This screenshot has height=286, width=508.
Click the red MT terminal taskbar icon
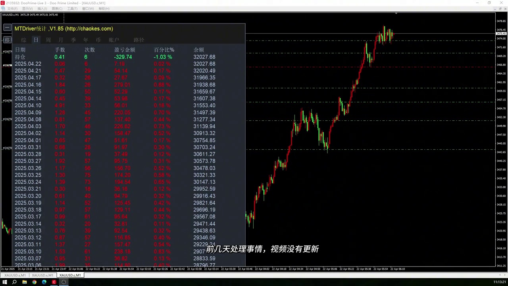click(x=54, y=282)
